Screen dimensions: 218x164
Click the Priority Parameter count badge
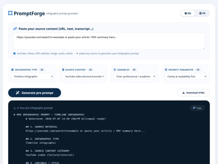pos(198,70)
